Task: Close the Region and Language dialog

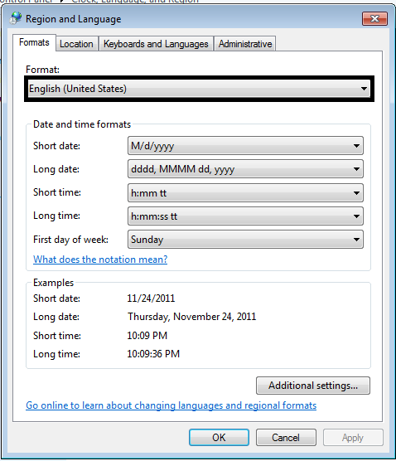Action: pyautogui.click(x=374, y=19)
